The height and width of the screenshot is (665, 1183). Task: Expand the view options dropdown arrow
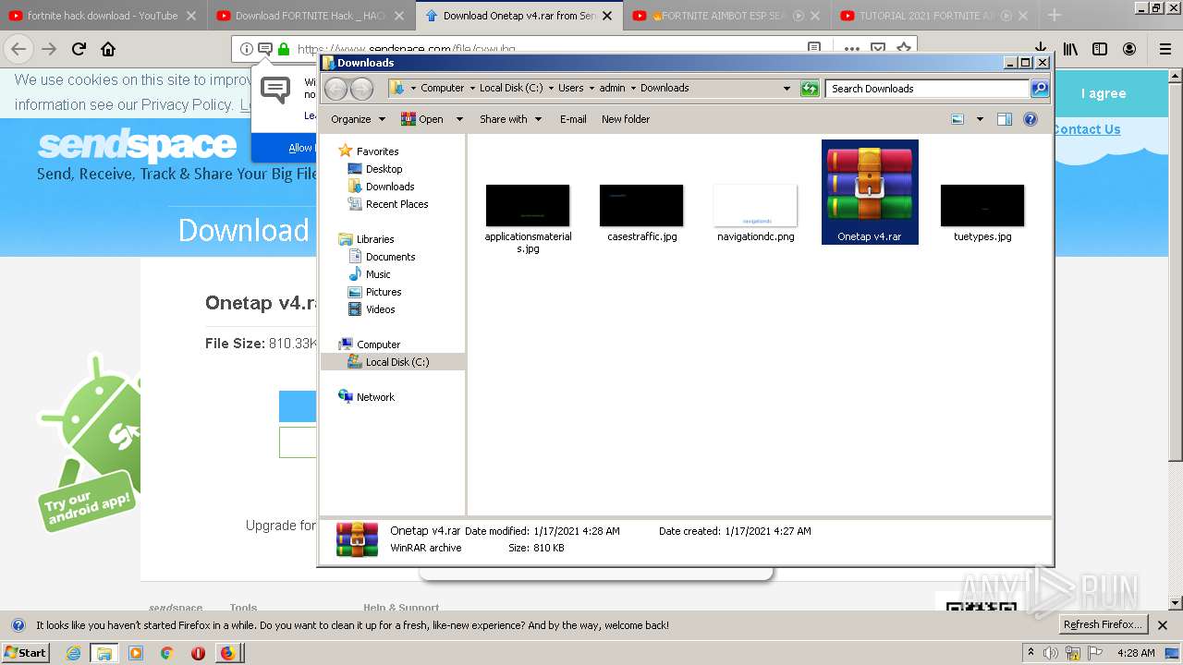point(980,119)
